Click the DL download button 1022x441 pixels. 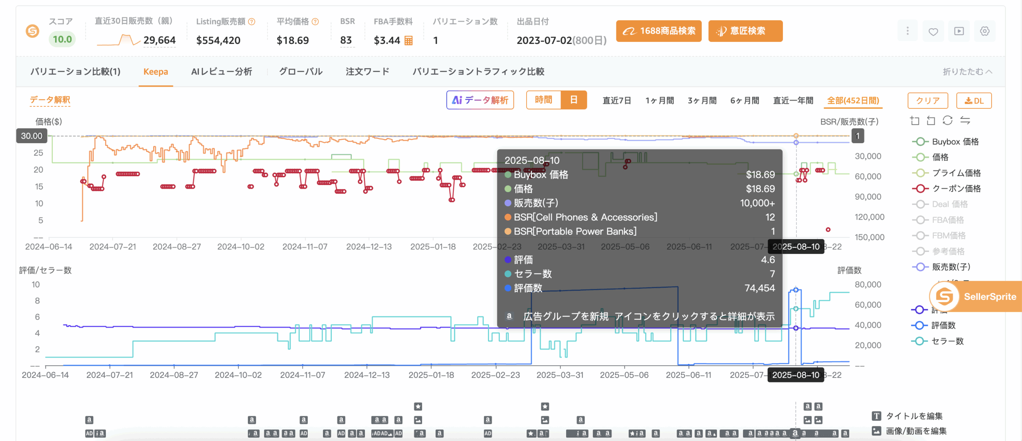tap(974, 101)
